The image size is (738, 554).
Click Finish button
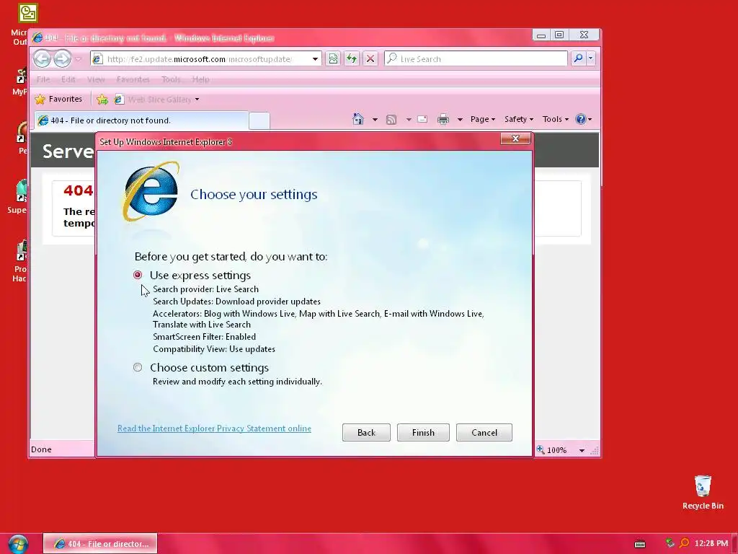[423, 433]
